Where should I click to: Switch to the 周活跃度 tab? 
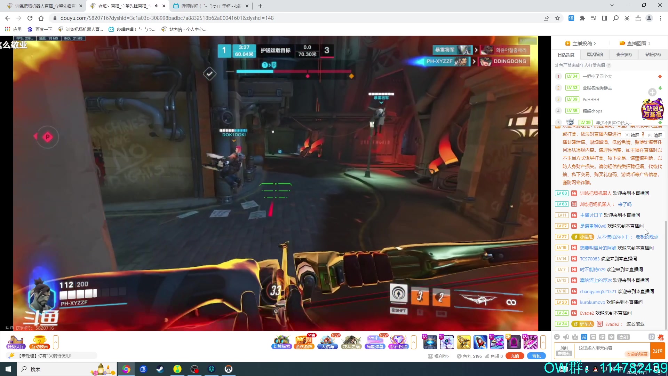(595, 55)
